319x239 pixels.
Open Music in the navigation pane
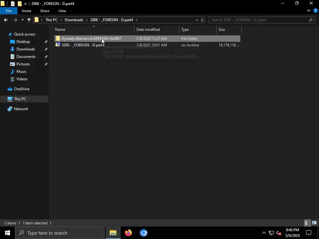(21, 72)
